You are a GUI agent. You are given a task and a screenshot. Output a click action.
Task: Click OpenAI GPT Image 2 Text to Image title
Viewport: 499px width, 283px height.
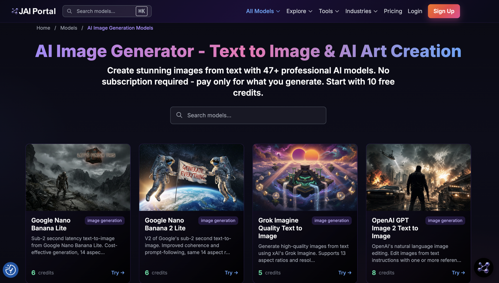coord(395,228)
